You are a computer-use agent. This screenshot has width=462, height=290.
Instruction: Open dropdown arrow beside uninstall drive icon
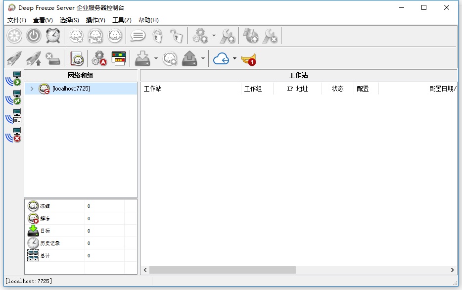click(203, 58)
